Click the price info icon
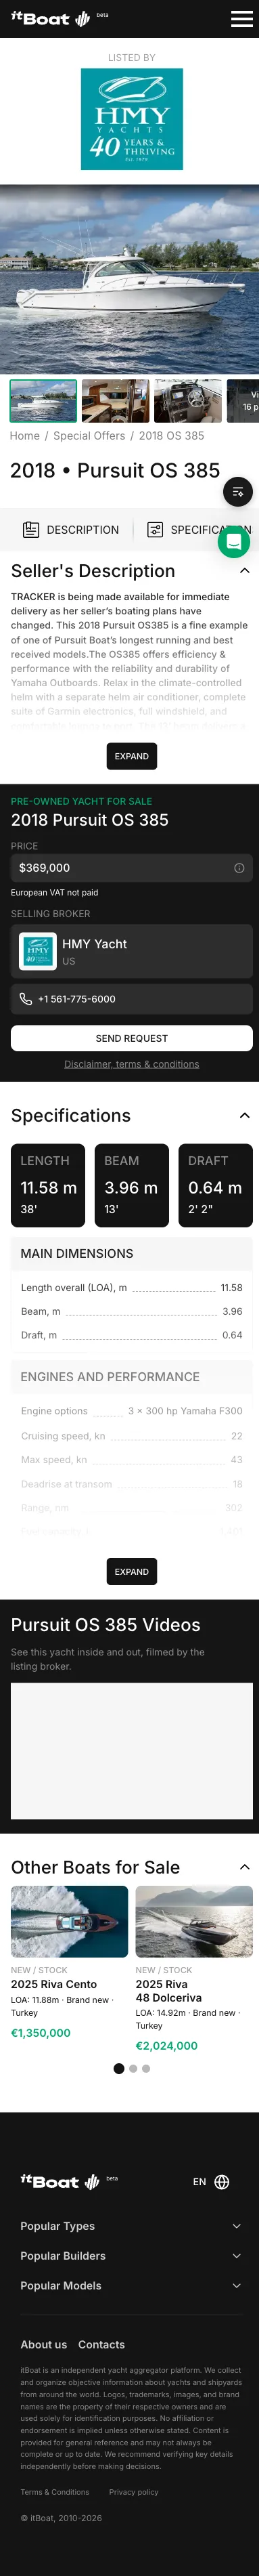The width and height of the screenshot is (259, 2576). pos(239,868)
